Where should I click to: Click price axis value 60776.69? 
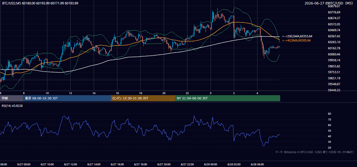point(334,12)
